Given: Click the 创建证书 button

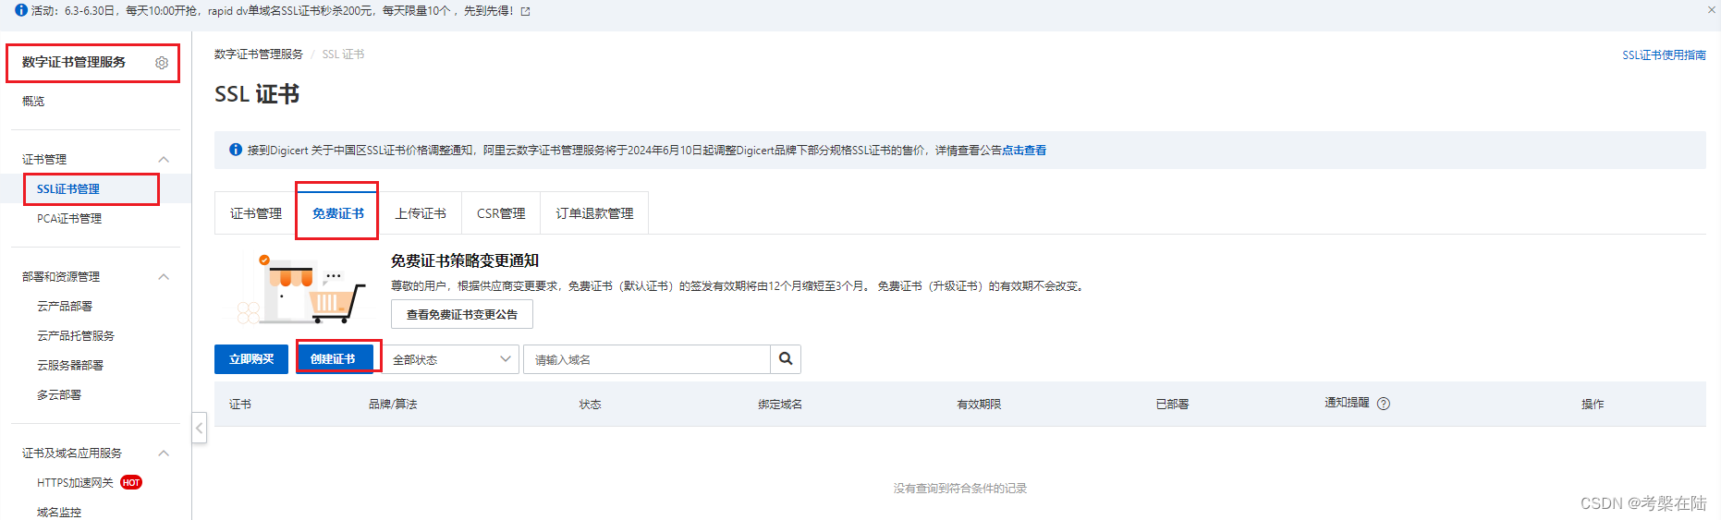Looking at the screenshot, I should pyautogui.click(x=333, y=359).
